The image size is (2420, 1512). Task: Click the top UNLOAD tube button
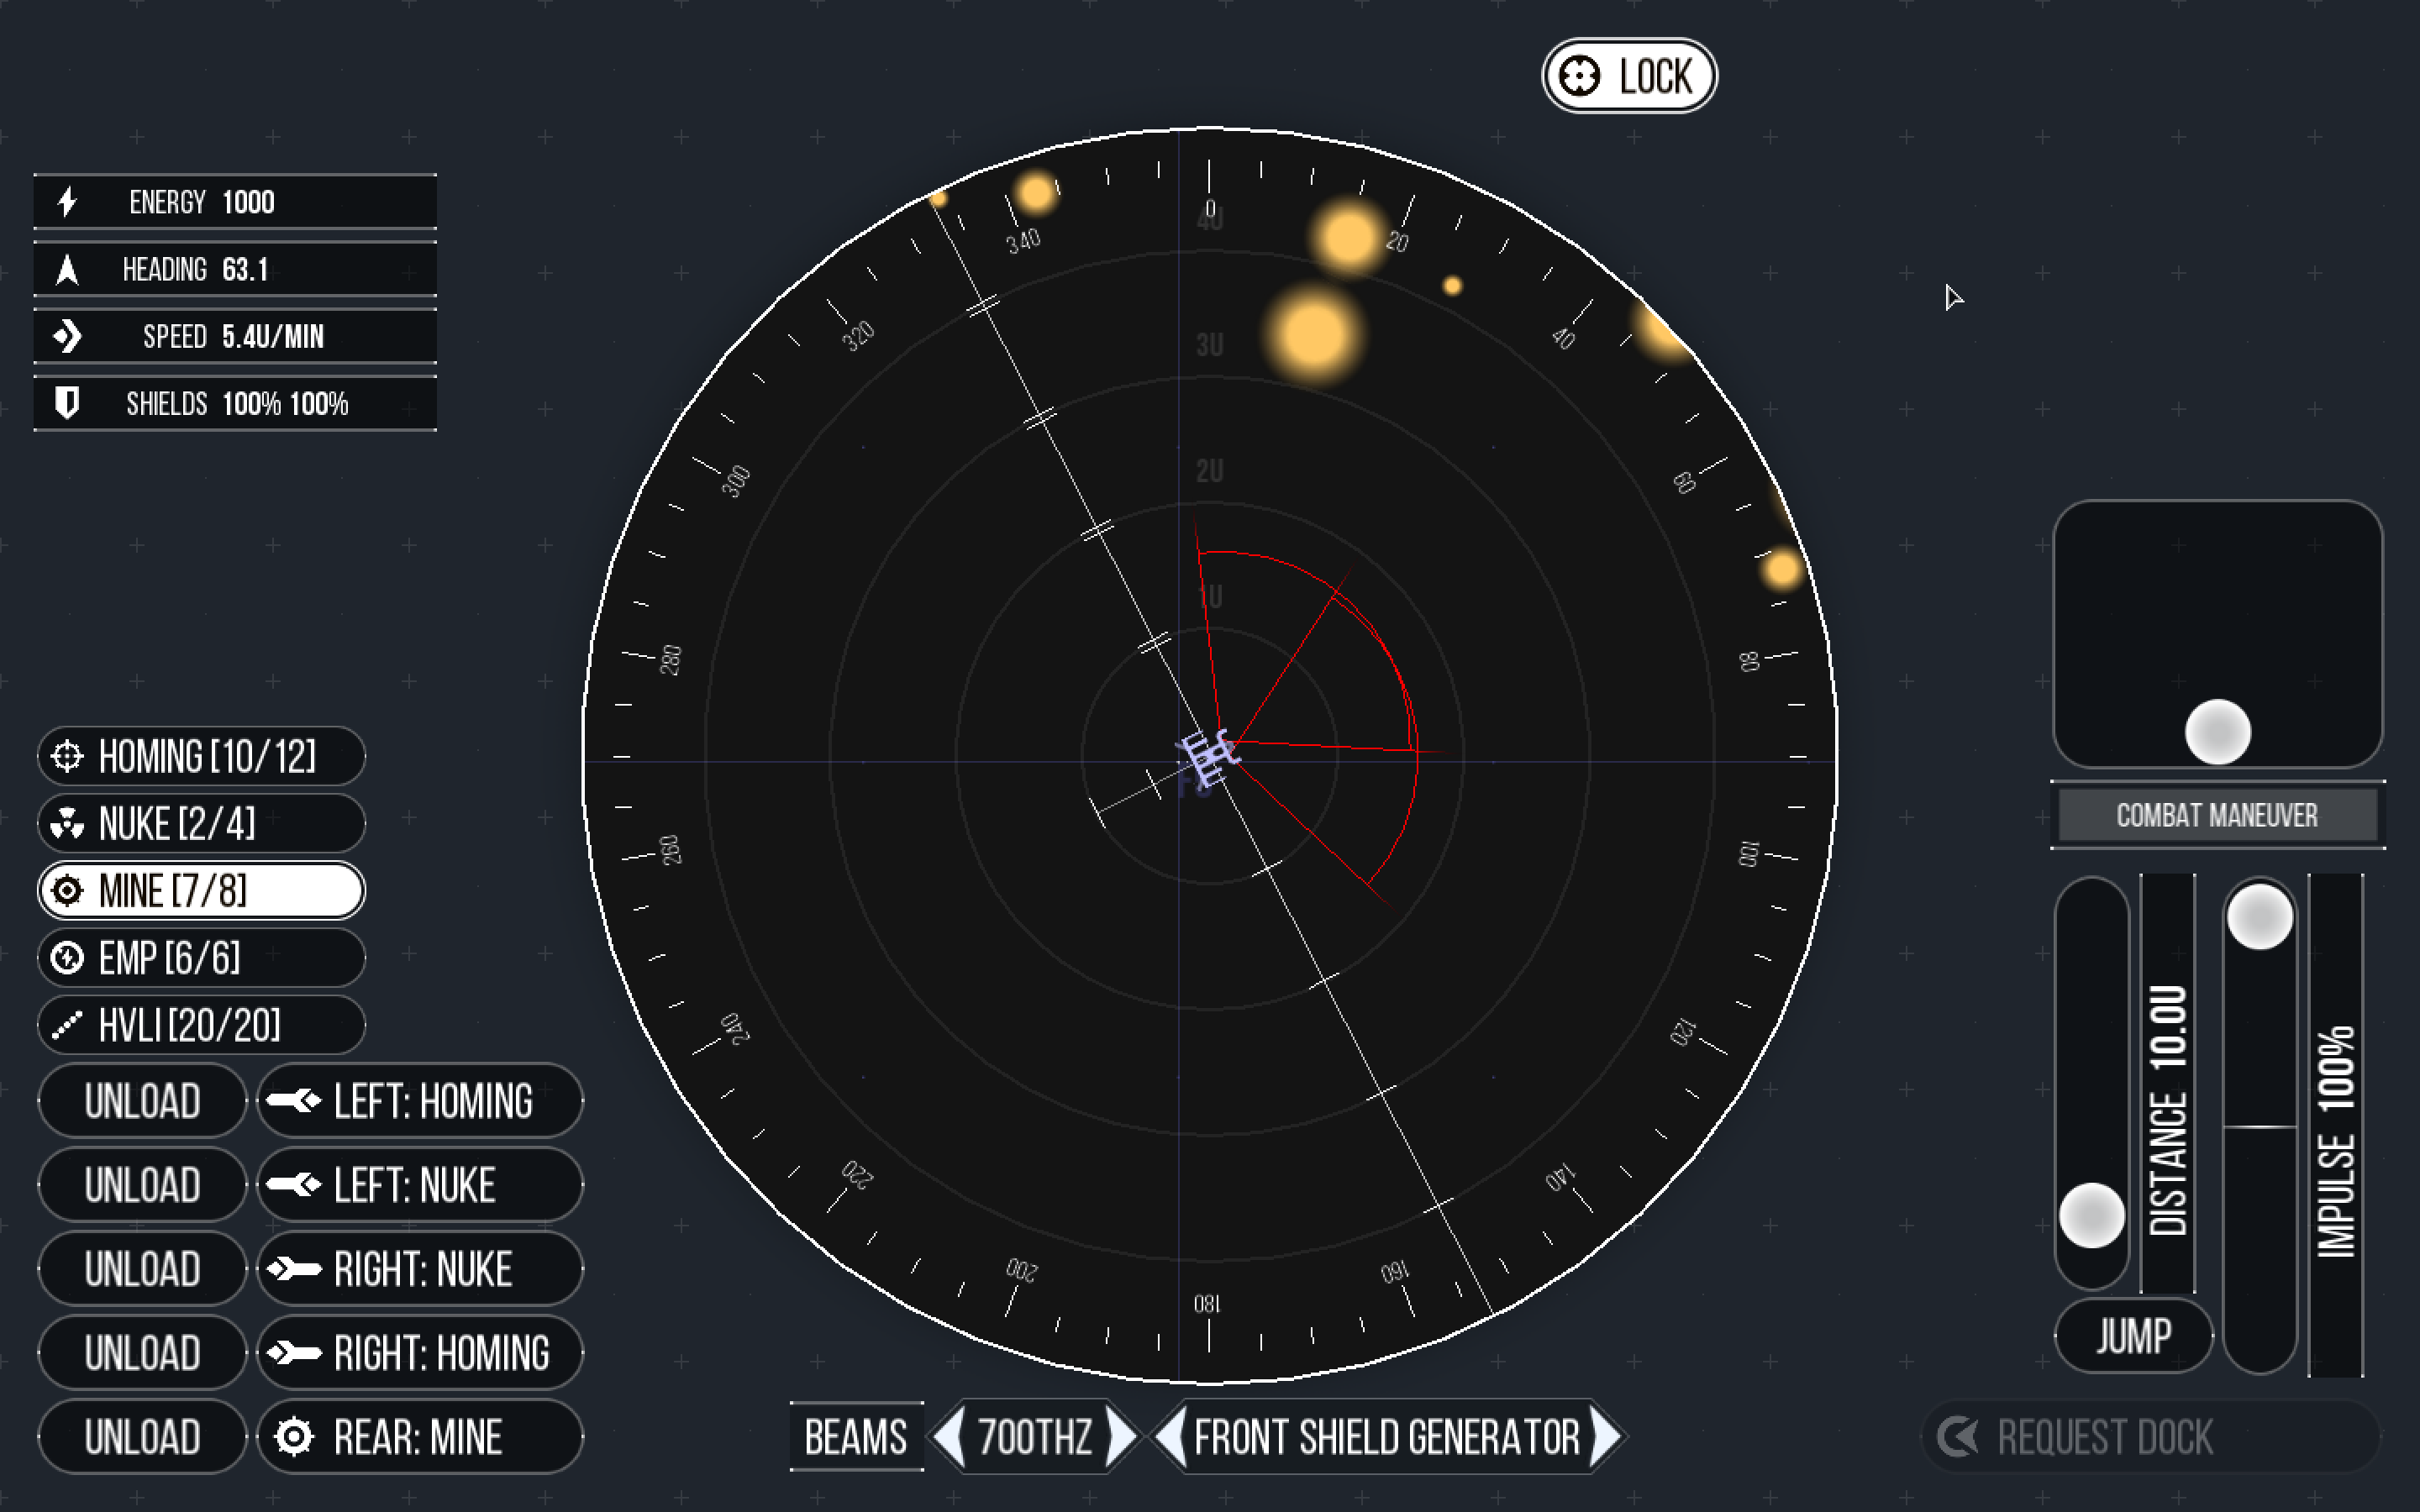pos(141,1101)
